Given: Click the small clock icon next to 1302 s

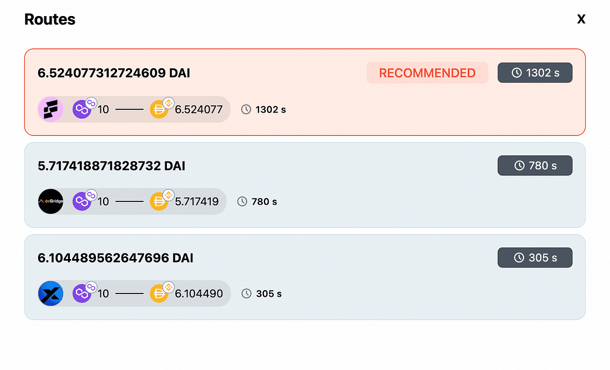Looking at the screenshot, I should (246, 109).
